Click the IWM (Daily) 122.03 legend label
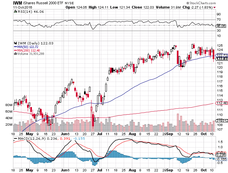228x173 pixels. point(36,43)
